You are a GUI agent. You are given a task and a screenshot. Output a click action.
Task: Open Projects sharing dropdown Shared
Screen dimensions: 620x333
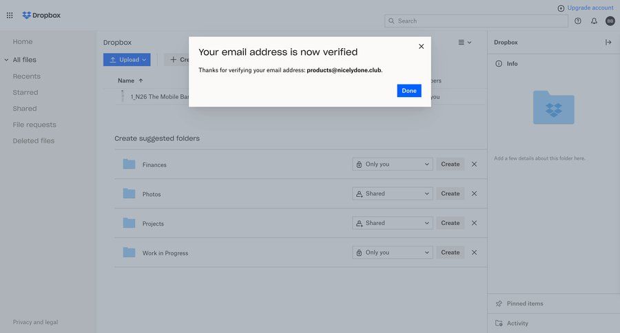point(392,223)
